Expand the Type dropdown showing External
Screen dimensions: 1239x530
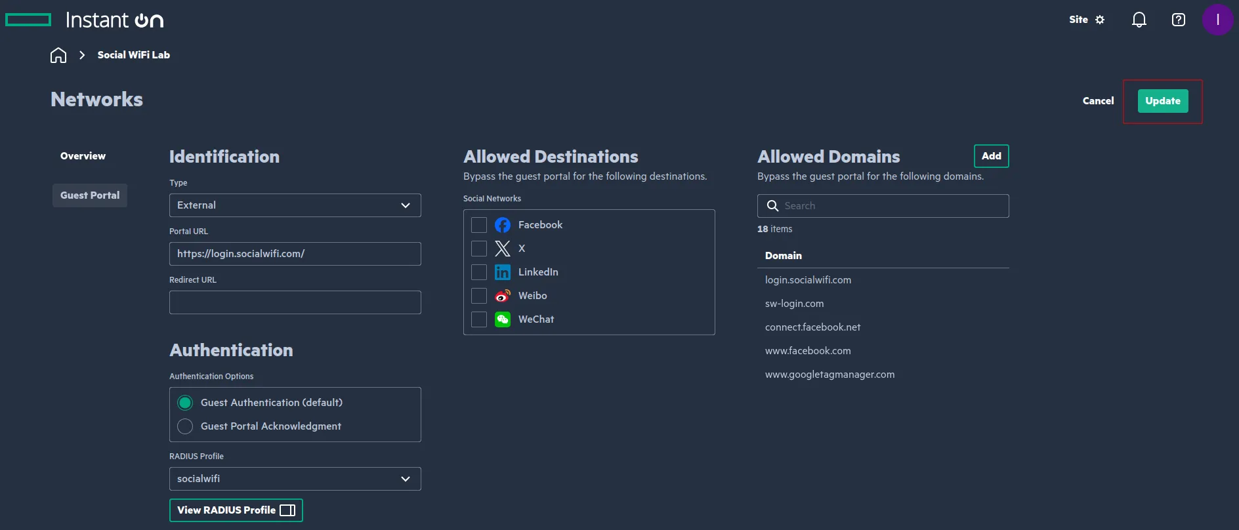(295, 205)
